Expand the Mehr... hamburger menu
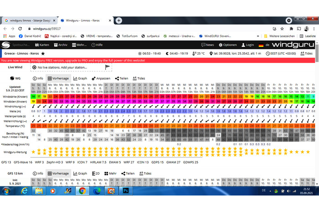The image size is (319, 212). (x=79, y=45)
